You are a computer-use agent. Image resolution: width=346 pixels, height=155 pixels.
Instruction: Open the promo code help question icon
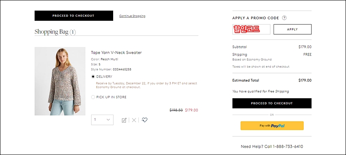pos(285,18)
